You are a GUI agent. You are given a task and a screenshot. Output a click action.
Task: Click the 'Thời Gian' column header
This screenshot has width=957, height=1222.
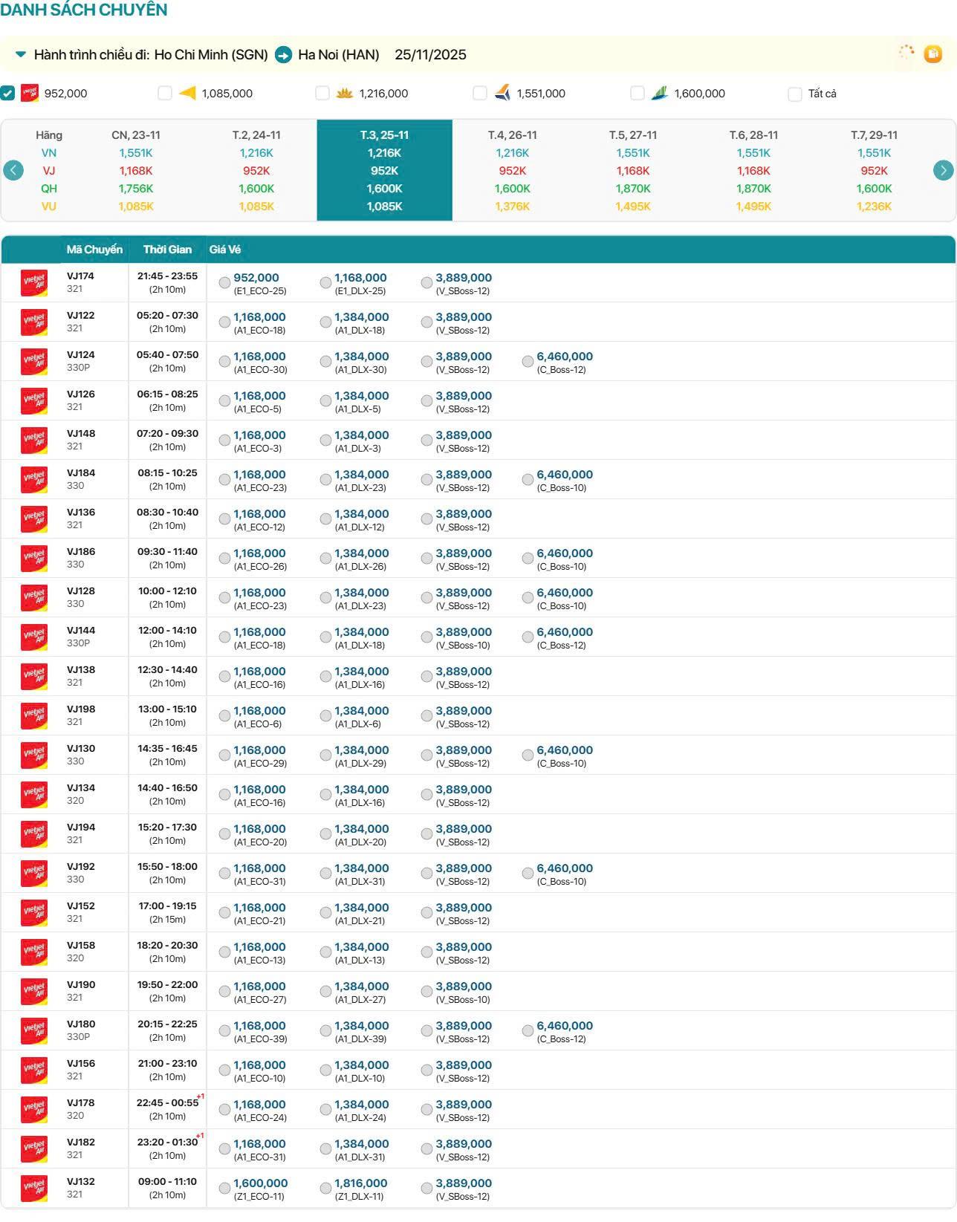[167, 250]
